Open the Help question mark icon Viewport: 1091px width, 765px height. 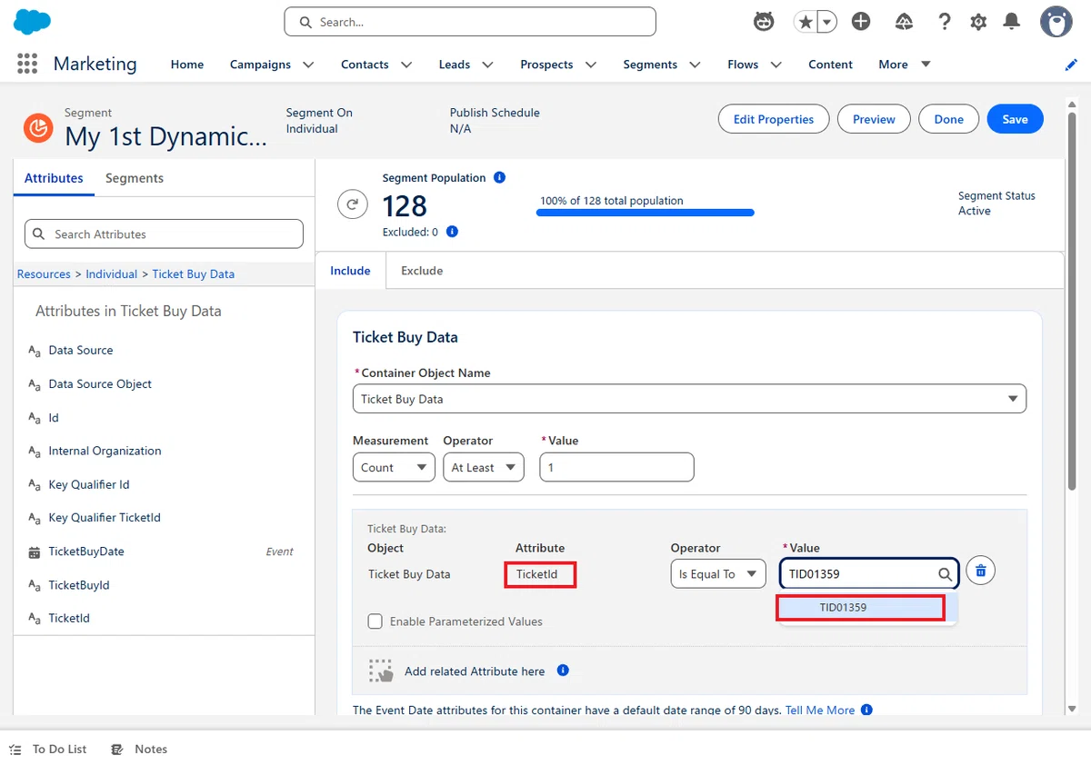coord(945,22)
